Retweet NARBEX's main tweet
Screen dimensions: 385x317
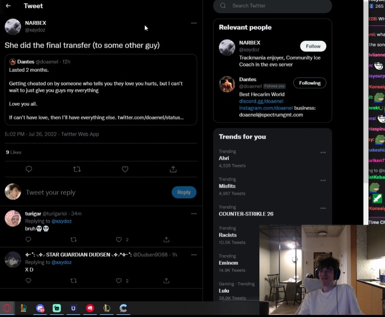(77, 169)
